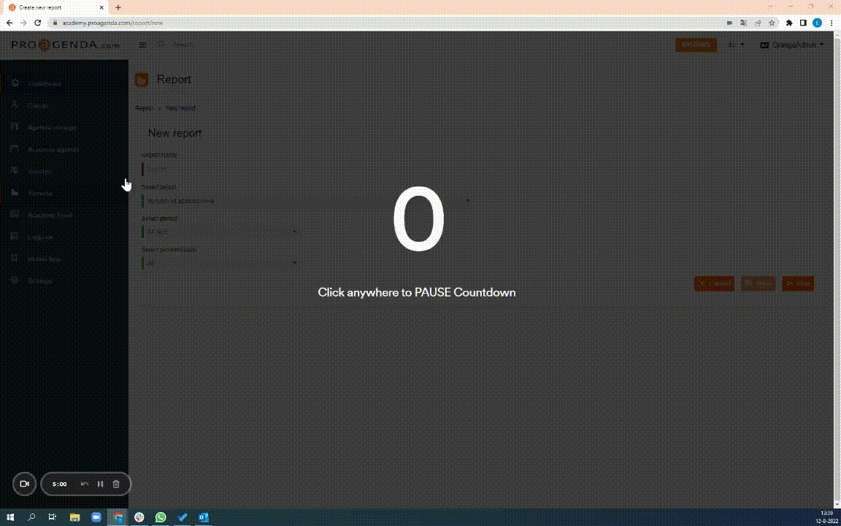Restart recording with the undo arrow icon
This screenshot has height=526, width=841.
(x=84, y=484)
